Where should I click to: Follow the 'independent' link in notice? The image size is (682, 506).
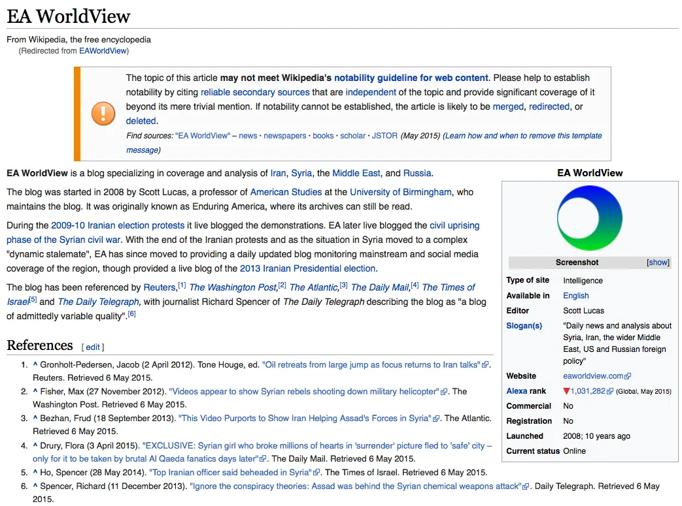[371, 92]
